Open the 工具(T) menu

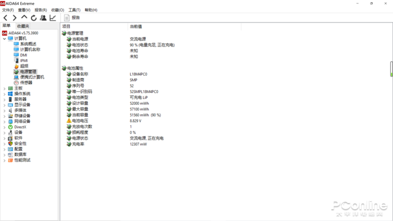(75, 10)
